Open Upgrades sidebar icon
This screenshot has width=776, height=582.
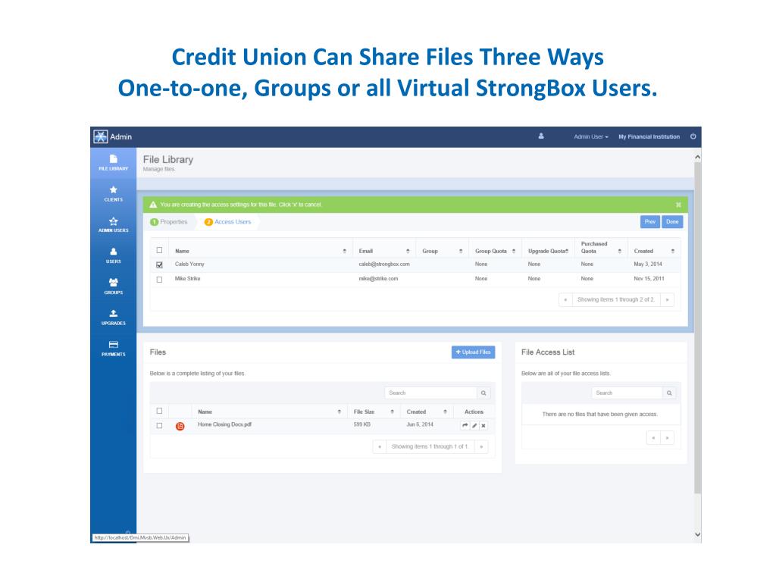(114, 313)
